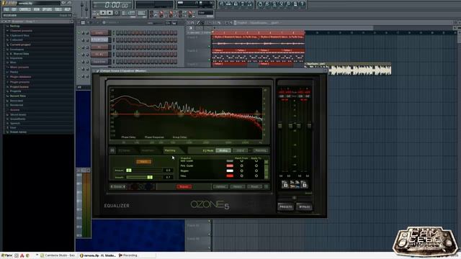Click the red Bypass button below the EQ
Image resolution: width=461 pixels, height=259 pixels.
click(184, 187)
